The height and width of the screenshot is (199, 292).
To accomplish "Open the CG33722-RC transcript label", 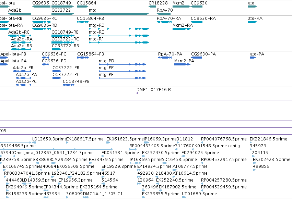I will tap(65, 39).
